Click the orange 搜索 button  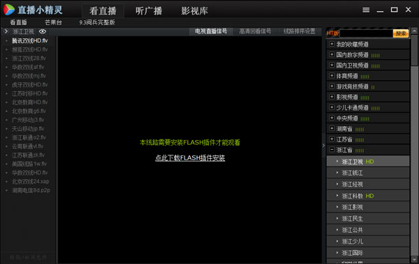401,33
